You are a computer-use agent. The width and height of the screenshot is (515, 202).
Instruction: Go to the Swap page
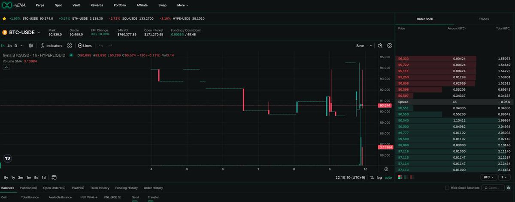tap(162, 5)
